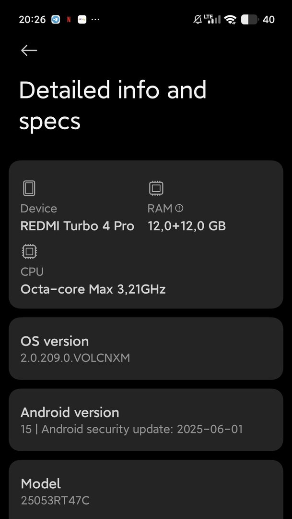
Task: Tap the phone Device icon
Action: [29, 188]
